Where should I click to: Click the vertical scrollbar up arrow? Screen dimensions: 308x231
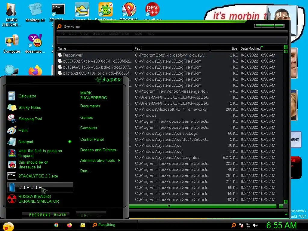[x=285, y=47]
